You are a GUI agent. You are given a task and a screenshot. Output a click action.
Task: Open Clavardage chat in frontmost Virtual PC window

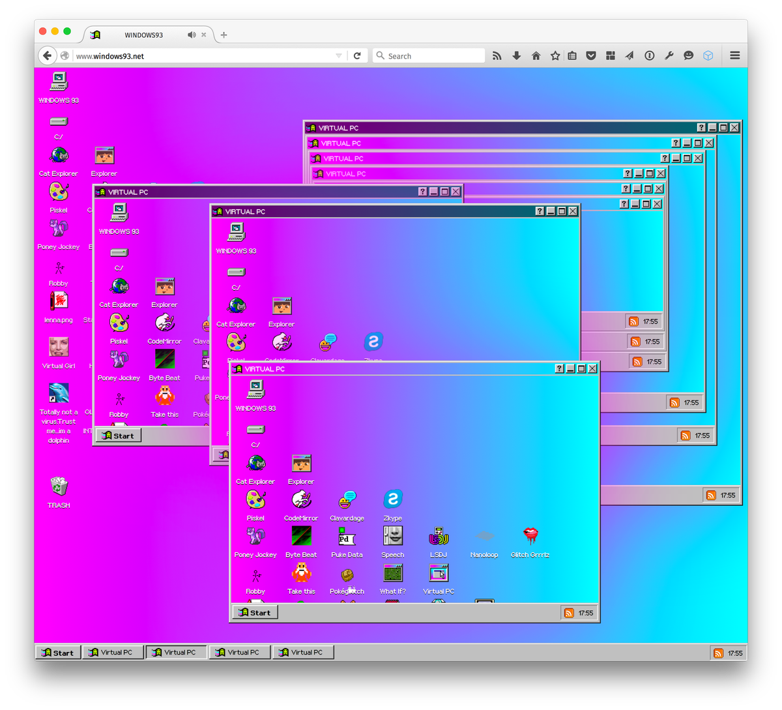click(x=347, y=500)
